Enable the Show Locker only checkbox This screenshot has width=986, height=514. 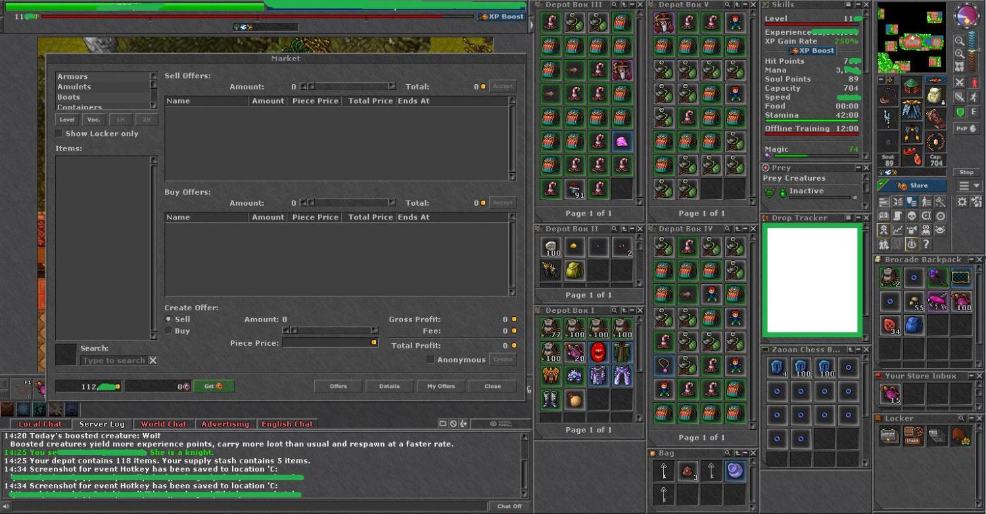[x=59, y=133]
